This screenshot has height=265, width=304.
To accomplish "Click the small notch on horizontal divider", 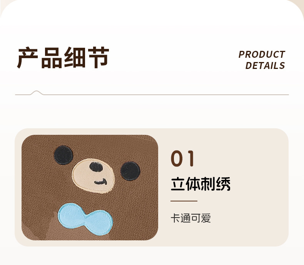I will click(37, 93).
